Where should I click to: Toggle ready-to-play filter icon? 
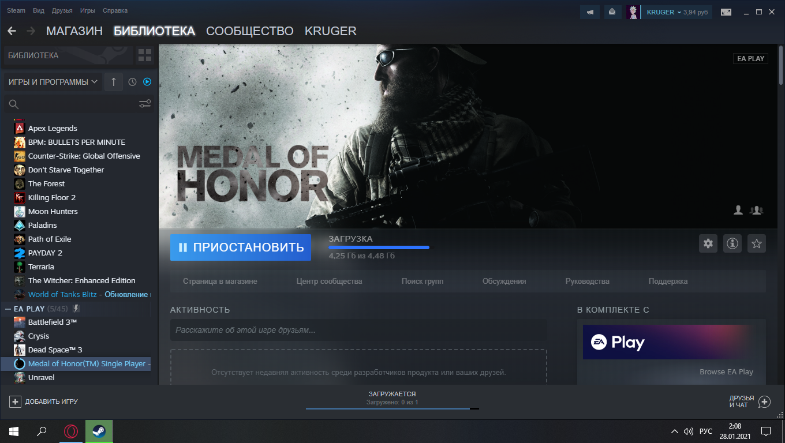click(x=147, y=82)
